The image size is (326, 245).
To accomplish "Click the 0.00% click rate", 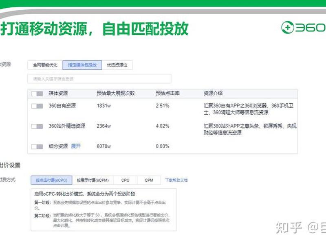I will (163, 146).
